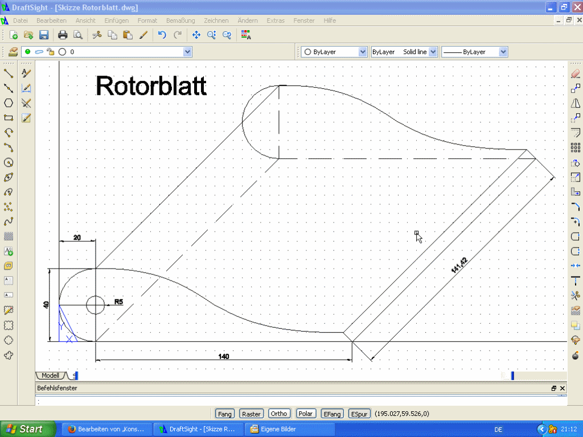Viewport: 583px width, 437px height.
Task: Click the Eraser (delete) tool
Action: click(576, 73)
